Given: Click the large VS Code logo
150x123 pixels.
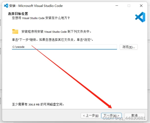Looking at the screenshot, I should [140, 17].
